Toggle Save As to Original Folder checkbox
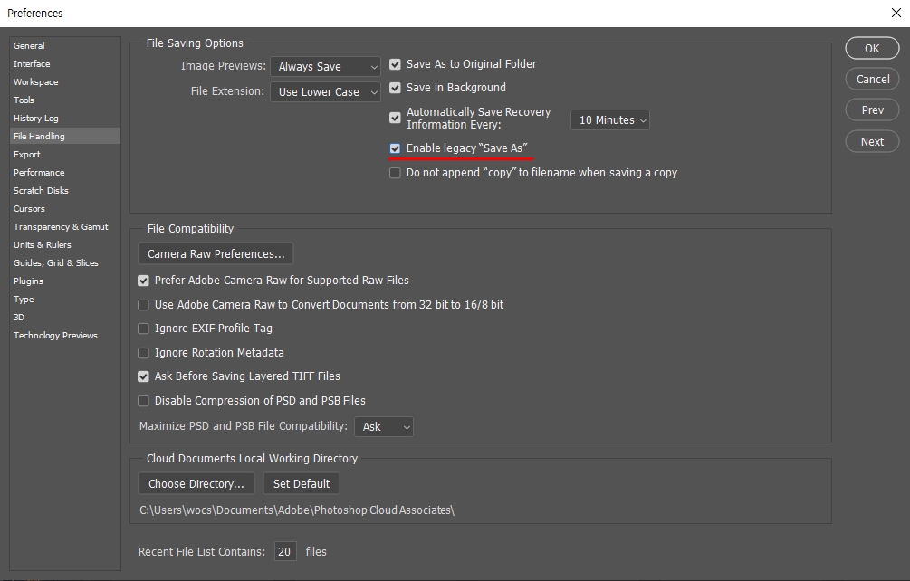910x581 pixels. (395, 64)
